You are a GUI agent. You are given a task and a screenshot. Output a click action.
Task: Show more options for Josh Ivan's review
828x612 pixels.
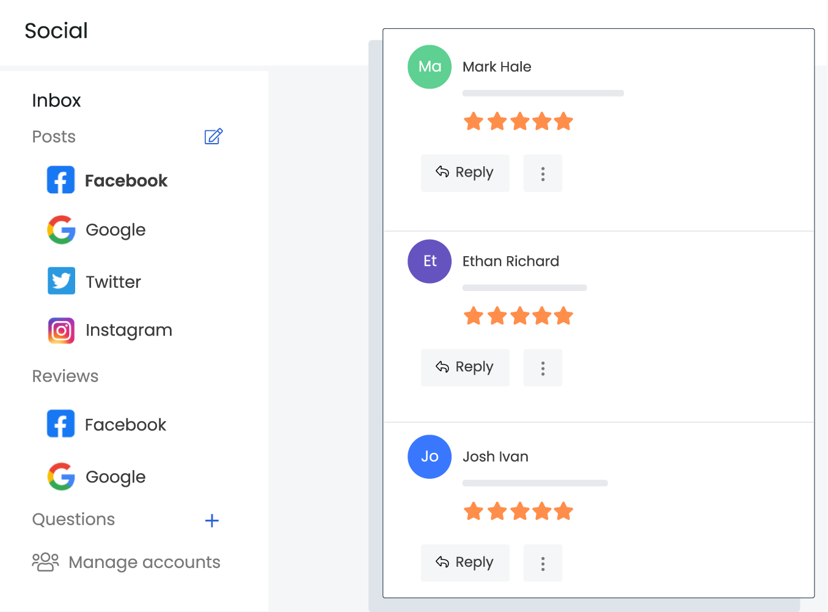[543, 563]
